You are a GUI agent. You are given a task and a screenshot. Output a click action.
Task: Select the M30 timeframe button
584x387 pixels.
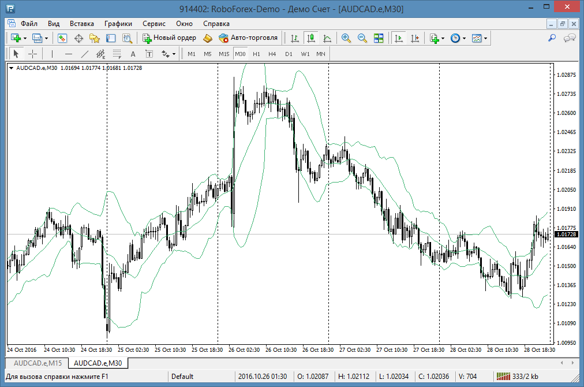click(240, 54)
